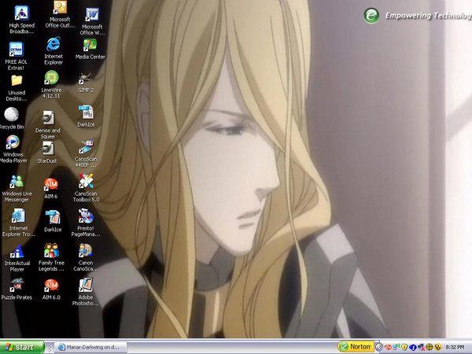Launch Adobe Photoshop shortcut
Image resolution: width=472 pixels, height=354 pixels.
pos(86,292)
